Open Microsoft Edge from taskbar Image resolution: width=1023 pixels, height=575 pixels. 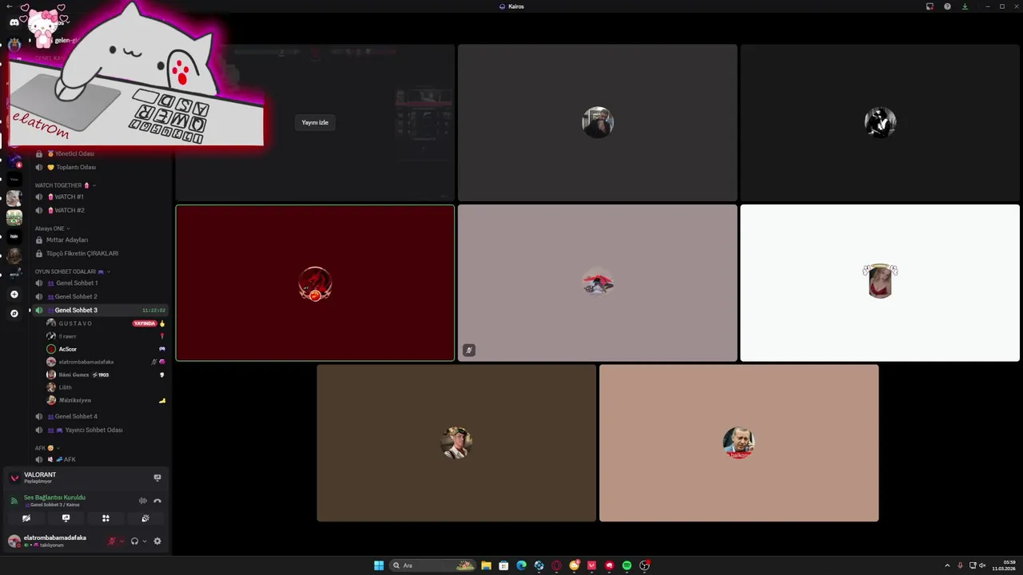coord(521,565)
